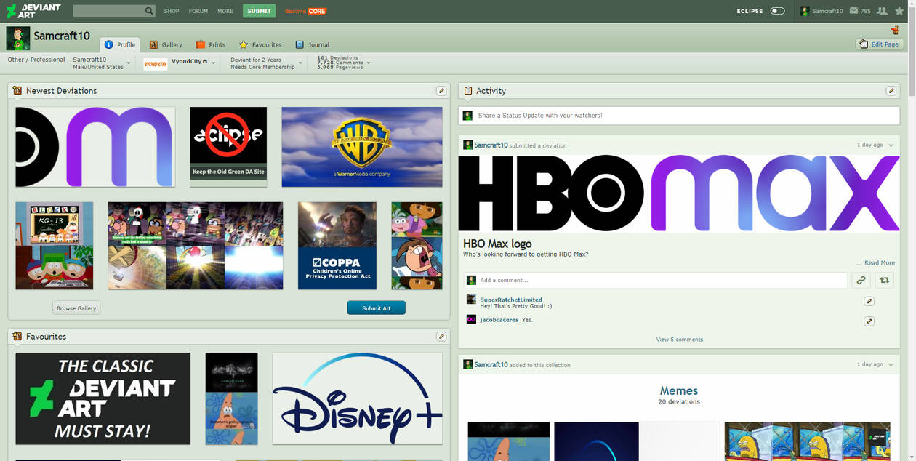Viewport: 916px width, 461px height.
Task: Edit SuperRatchetLimited's comment via pencil icon
Action: pyautogui.click(x=869, y=301)
